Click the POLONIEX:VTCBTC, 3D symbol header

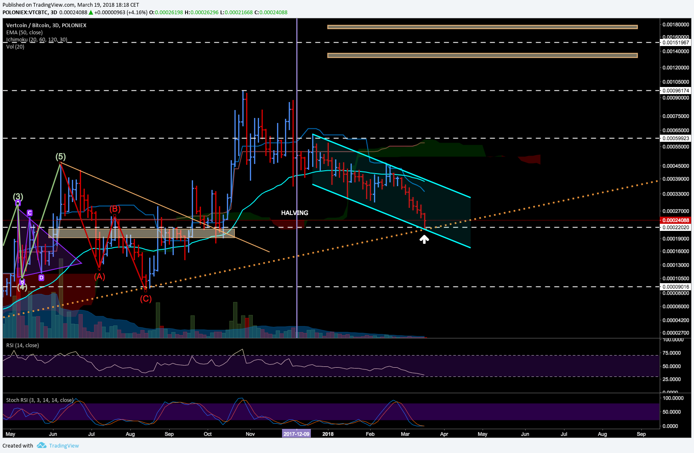pos(30,13)
